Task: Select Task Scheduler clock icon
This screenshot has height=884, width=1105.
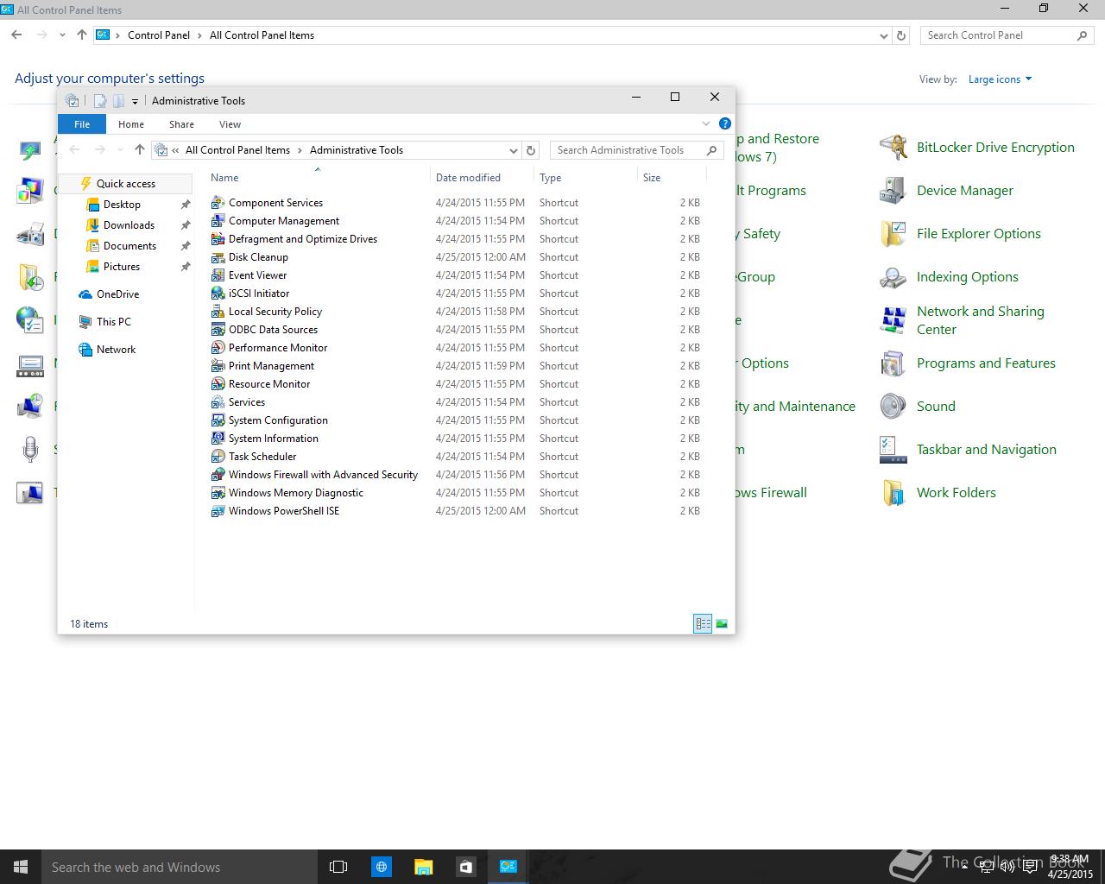Action: pyautogui.click(x=218, y=457)
